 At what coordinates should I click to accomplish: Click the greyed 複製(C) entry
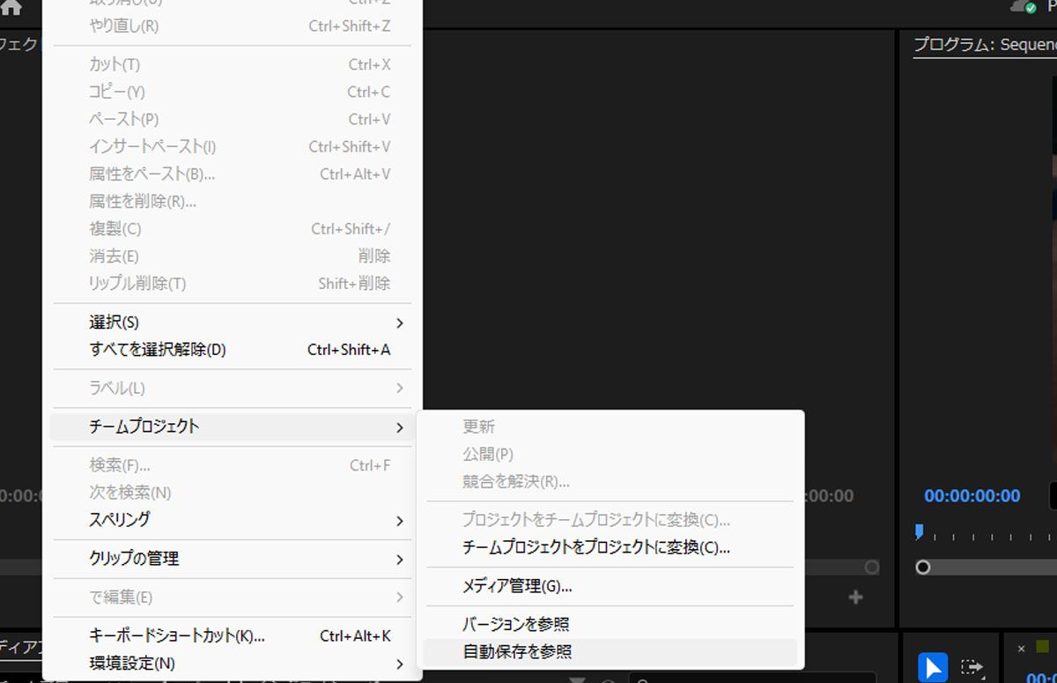233,229
